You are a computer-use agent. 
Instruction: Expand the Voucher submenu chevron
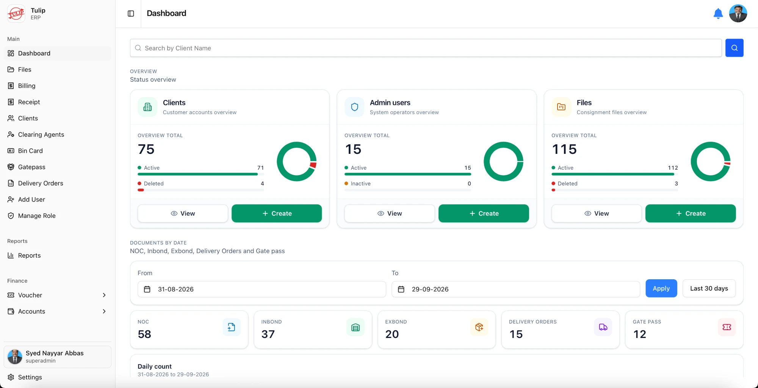(x=104, y=295)
